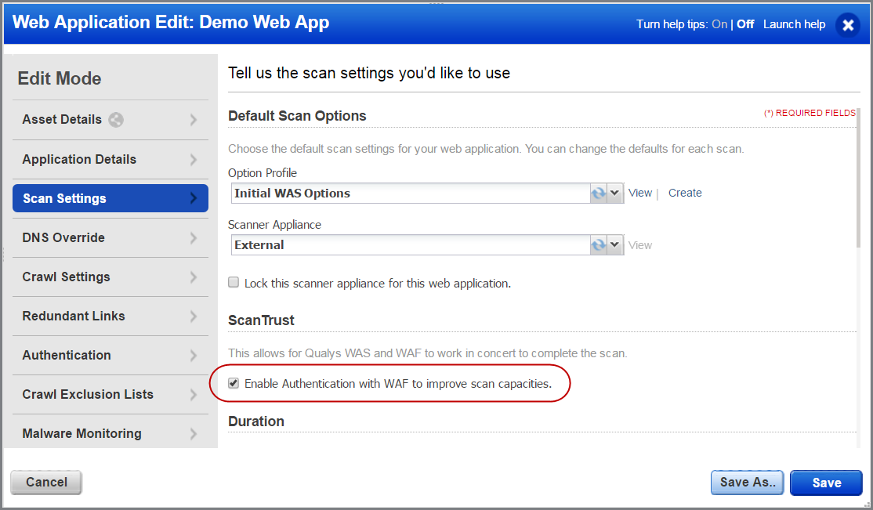
Task: Click the Duration section heading
Action: coord(256,421)
